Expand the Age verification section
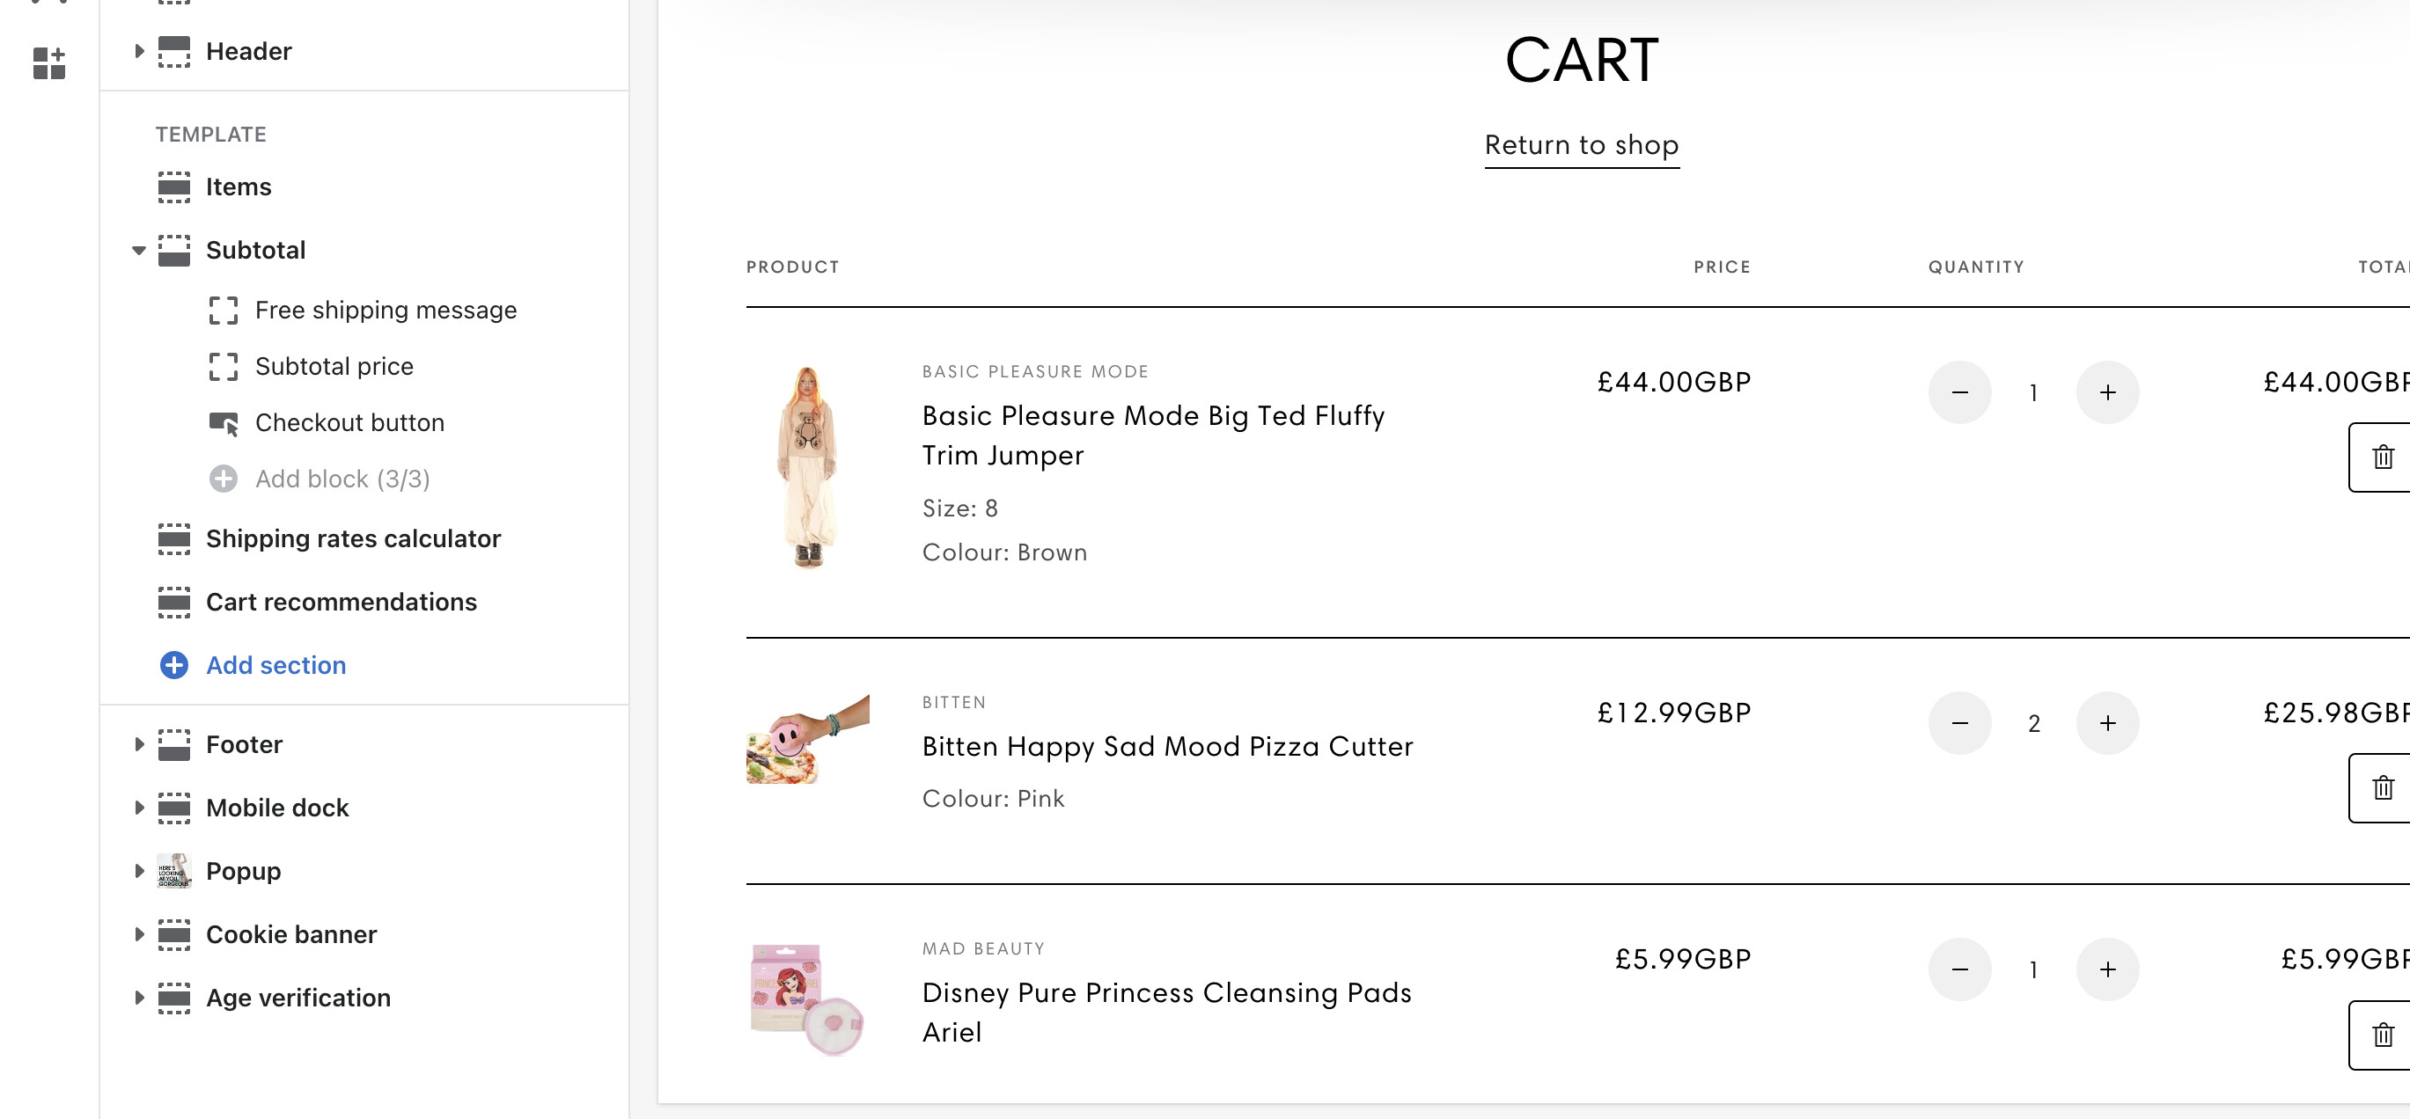Screen dimensions: 2410x1119 point(138,998)
